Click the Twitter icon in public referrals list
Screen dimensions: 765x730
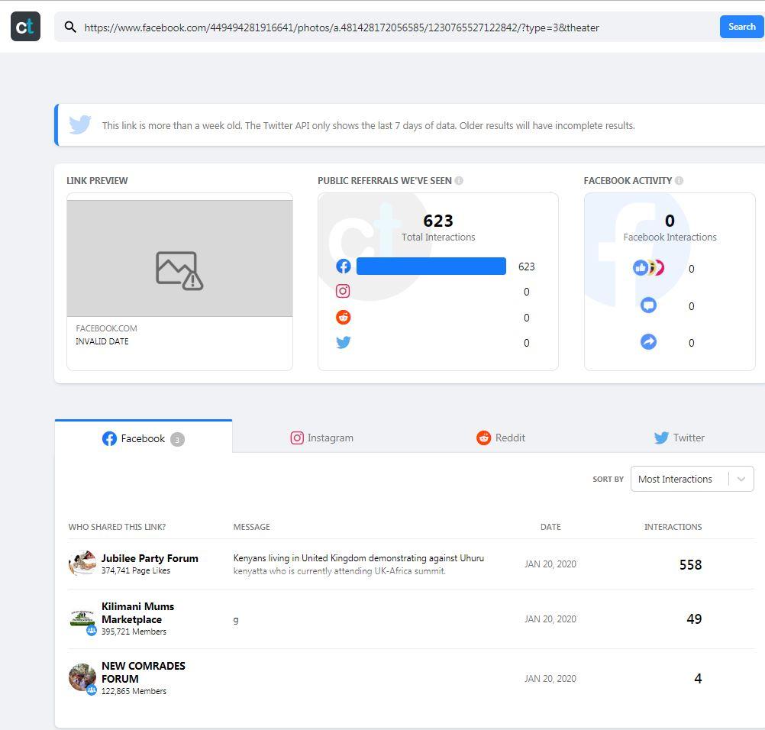[x=344, y=343]
